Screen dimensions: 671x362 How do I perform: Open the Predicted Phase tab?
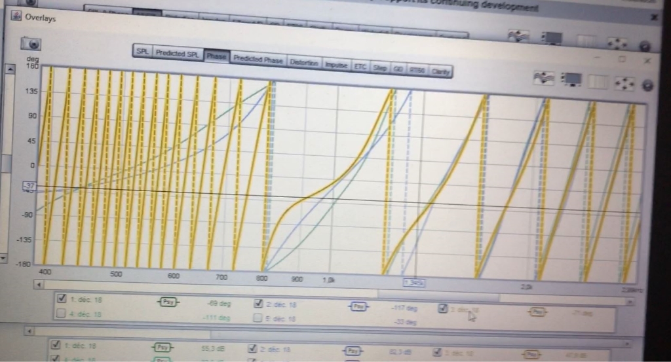click(258, 60)
